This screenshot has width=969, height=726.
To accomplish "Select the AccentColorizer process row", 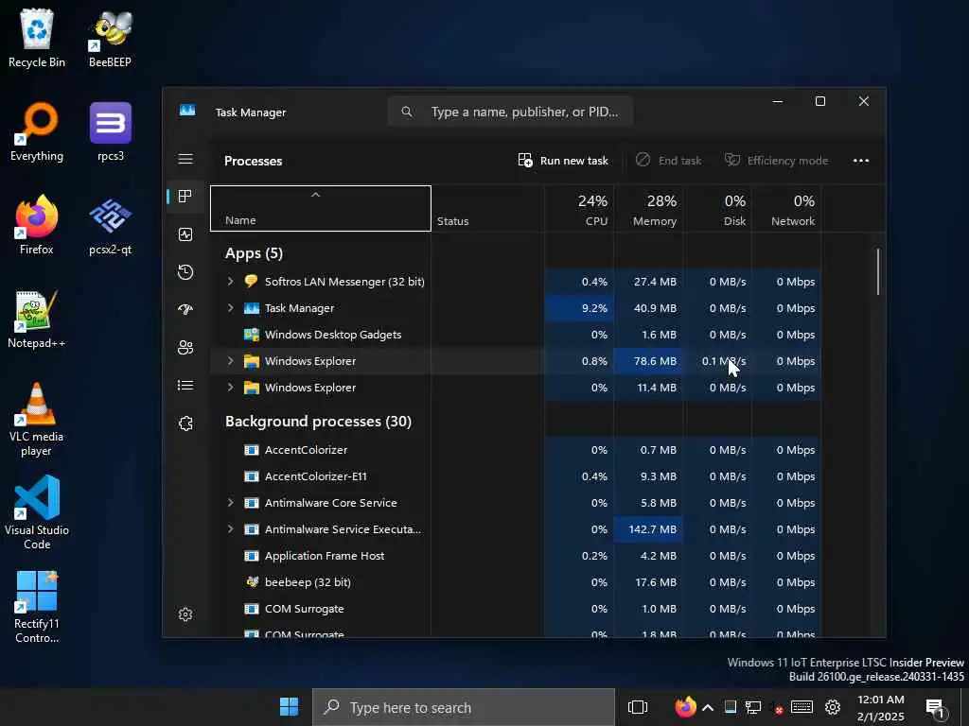I will tap(516, 450).
